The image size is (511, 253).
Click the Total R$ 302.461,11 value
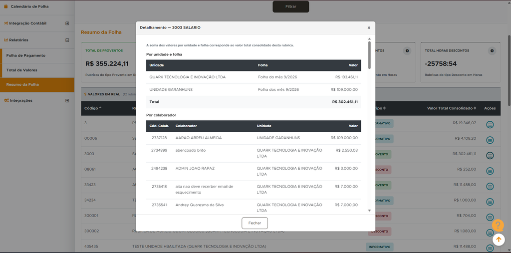(x=345, y=102)
